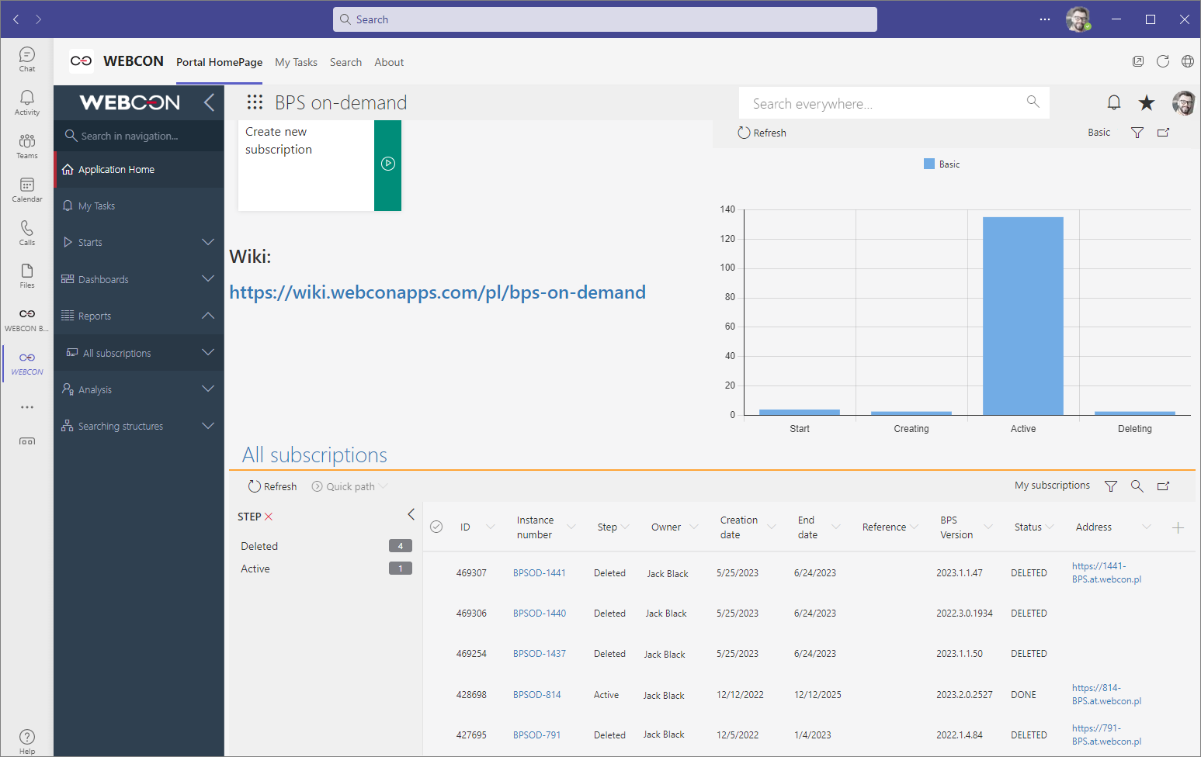This screenshot has width=1201, height=757.
Task: Open Activity notifications in Teams
Action: 27,102
